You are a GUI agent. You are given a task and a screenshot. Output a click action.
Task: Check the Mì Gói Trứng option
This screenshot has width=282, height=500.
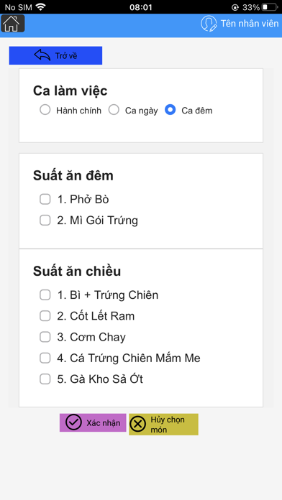[x=45, y=221]
